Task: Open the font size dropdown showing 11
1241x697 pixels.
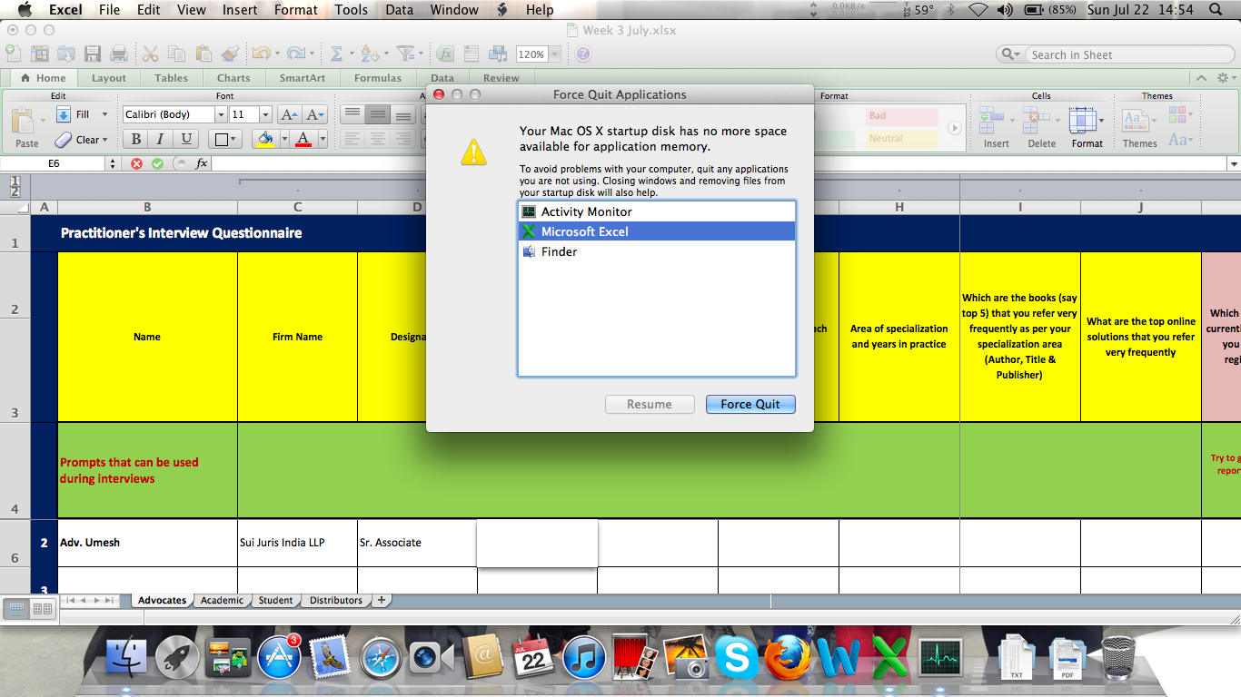Action: pos(265,114)
